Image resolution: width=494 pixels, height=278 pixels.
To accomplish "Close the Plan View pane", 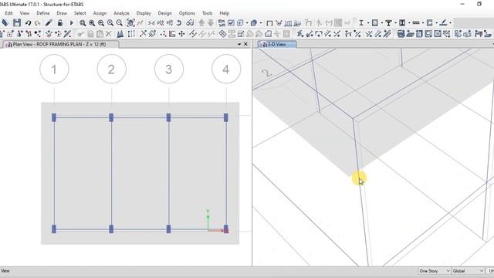I will (245, 45).
